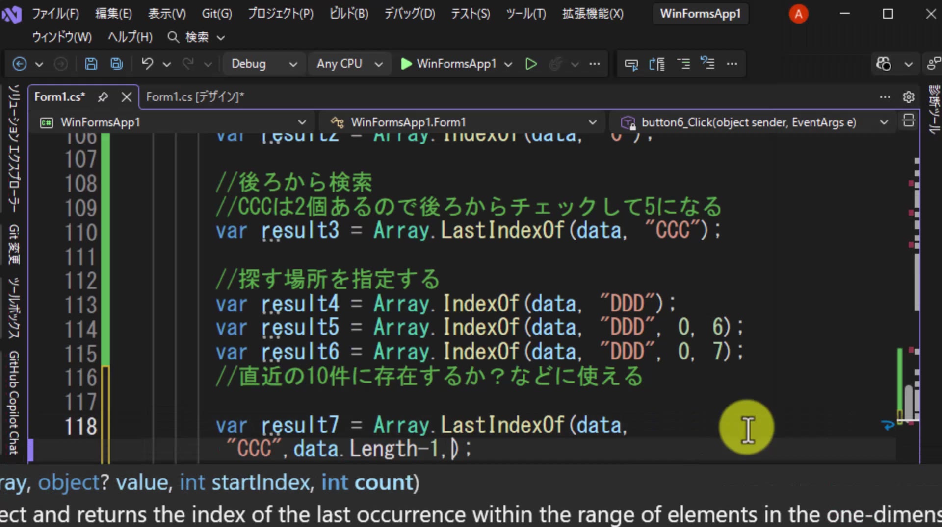Open the tab list overflow ellipsis

click(885, 97)
